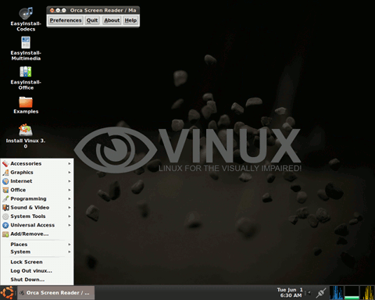Screen dimensions: 375x300
Task: Click the Ubuntu logo main menu button
Action: click(7, 293)
